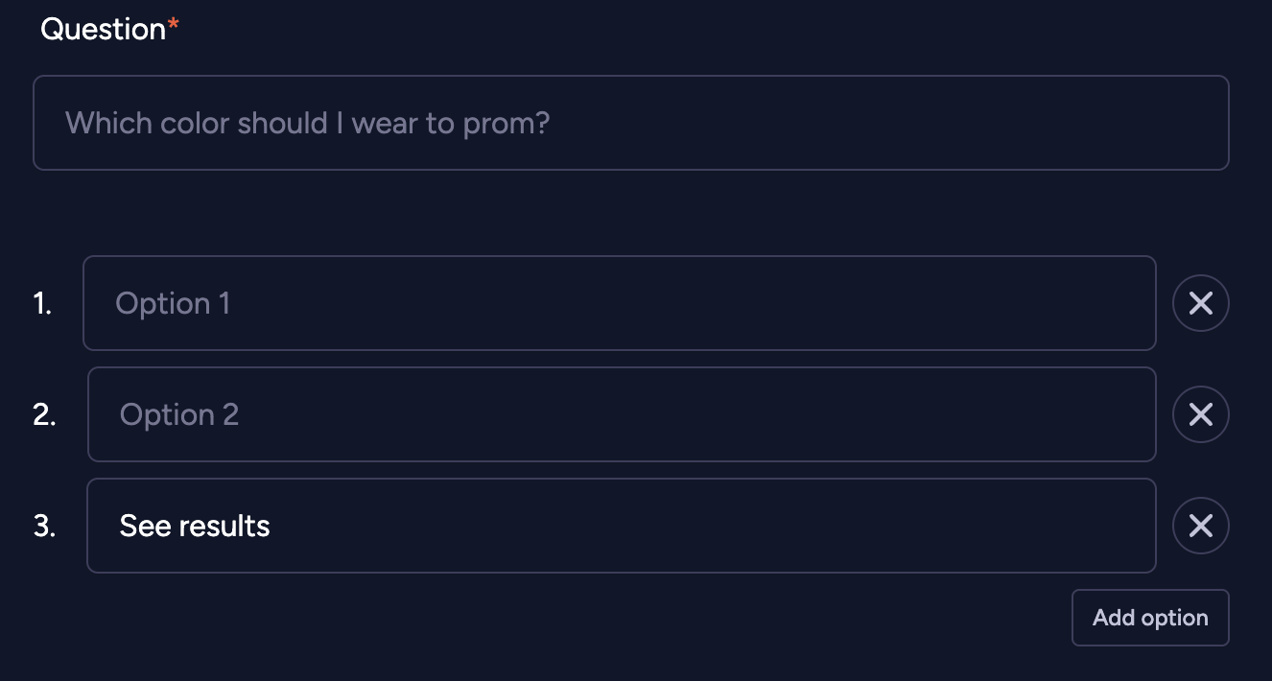1272x681 pixels.
Task: Click the number 2 list label
Action: [x=44, y=415]
